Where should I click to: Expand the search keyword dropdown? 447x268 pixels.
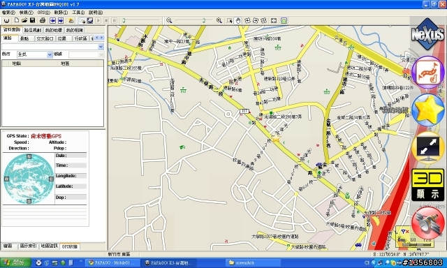(101, 47)
